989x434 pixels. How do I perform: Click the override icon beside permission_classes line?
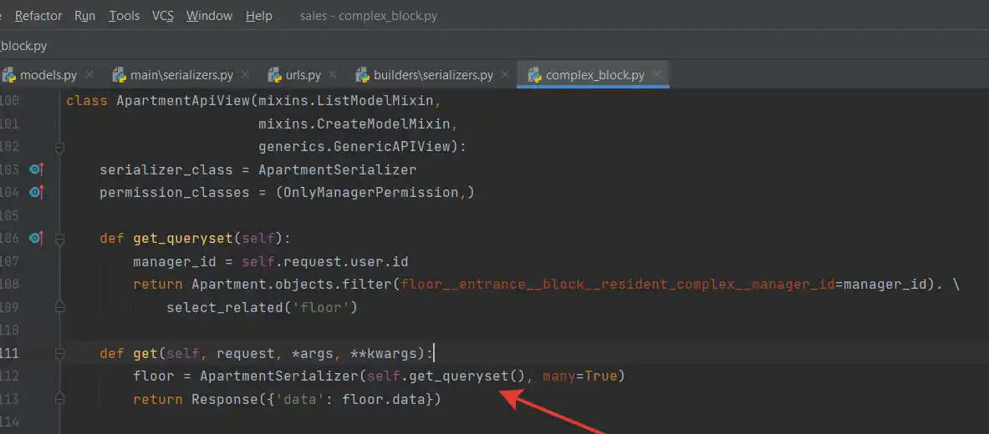point(35,193)
